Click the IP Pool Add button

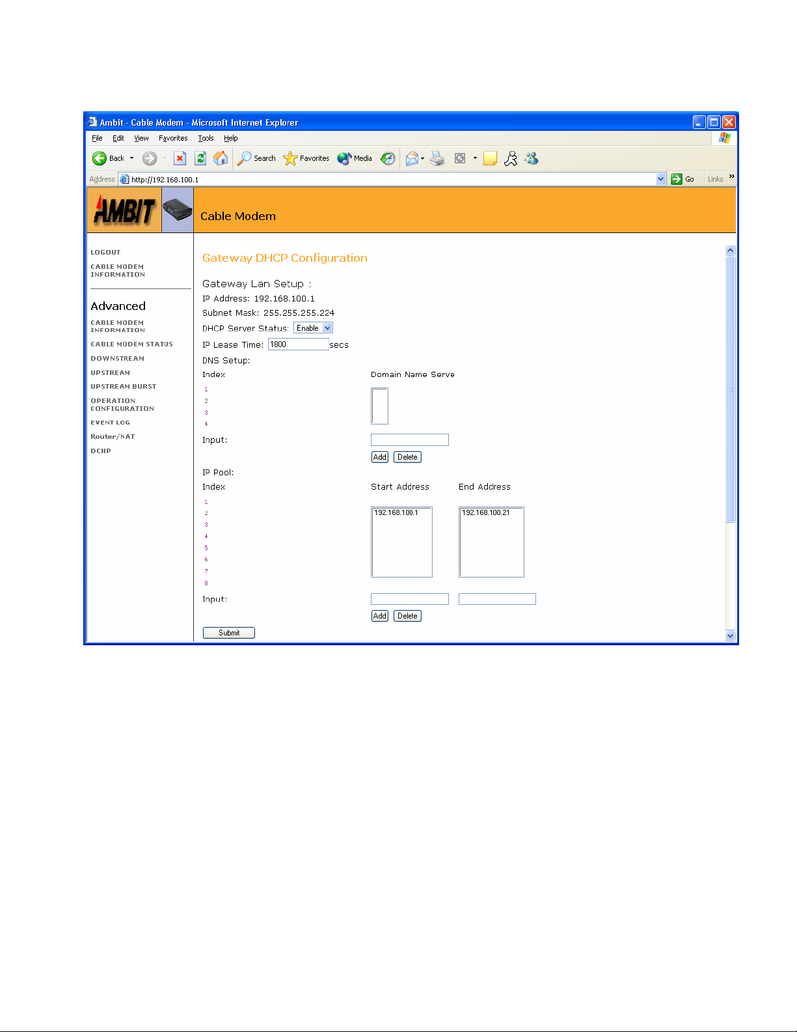coord(380,616)
